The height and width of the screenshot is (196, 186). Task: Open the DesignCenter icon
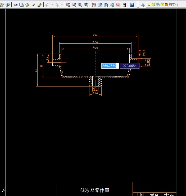tap(100, 5)
